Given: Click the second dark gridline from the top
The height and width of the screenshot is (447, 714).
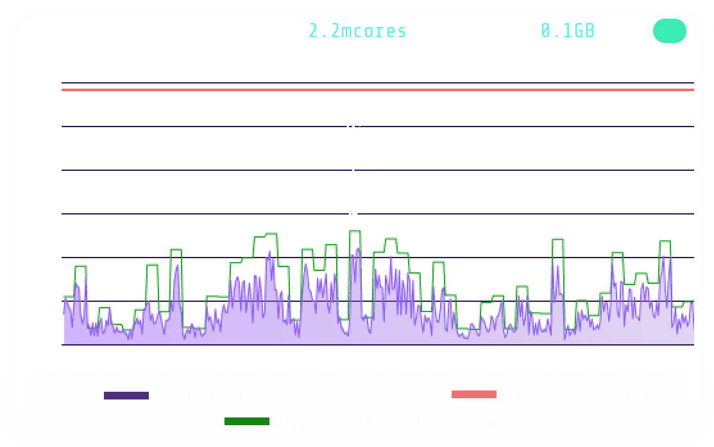Looking at the screenshot, I should [x=377, y=127].
